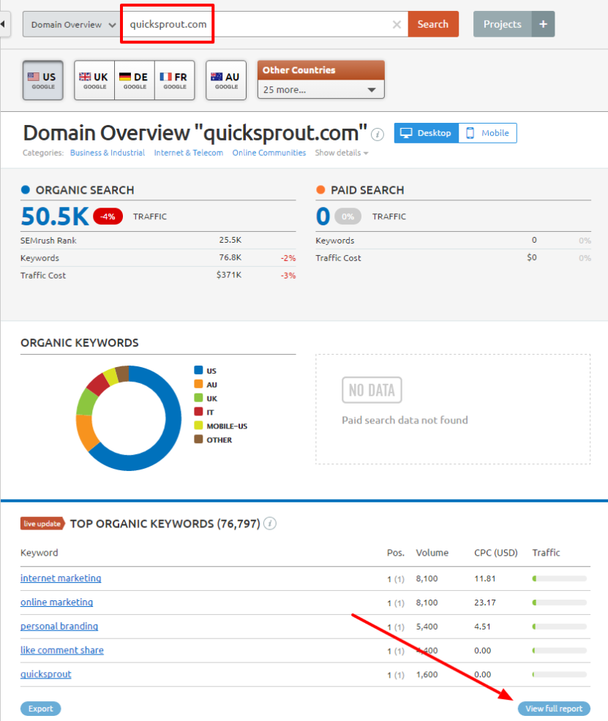
Task: Click the large blue US donut chart segment
Action: pyautogui.click(x=173, y=418)
